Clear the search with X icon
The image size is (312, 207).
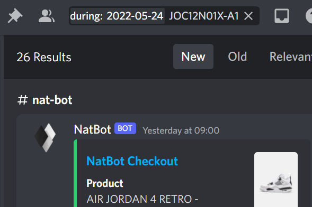click(248, 16)
